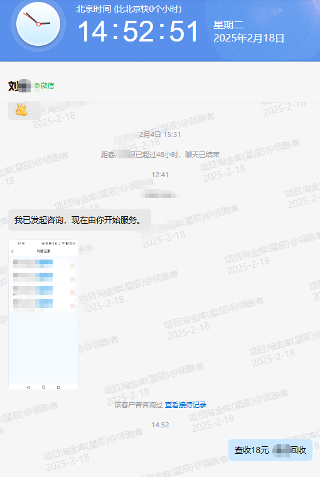Click the green @微信 source tag
The image size is (320, 477).
[45, 86]
